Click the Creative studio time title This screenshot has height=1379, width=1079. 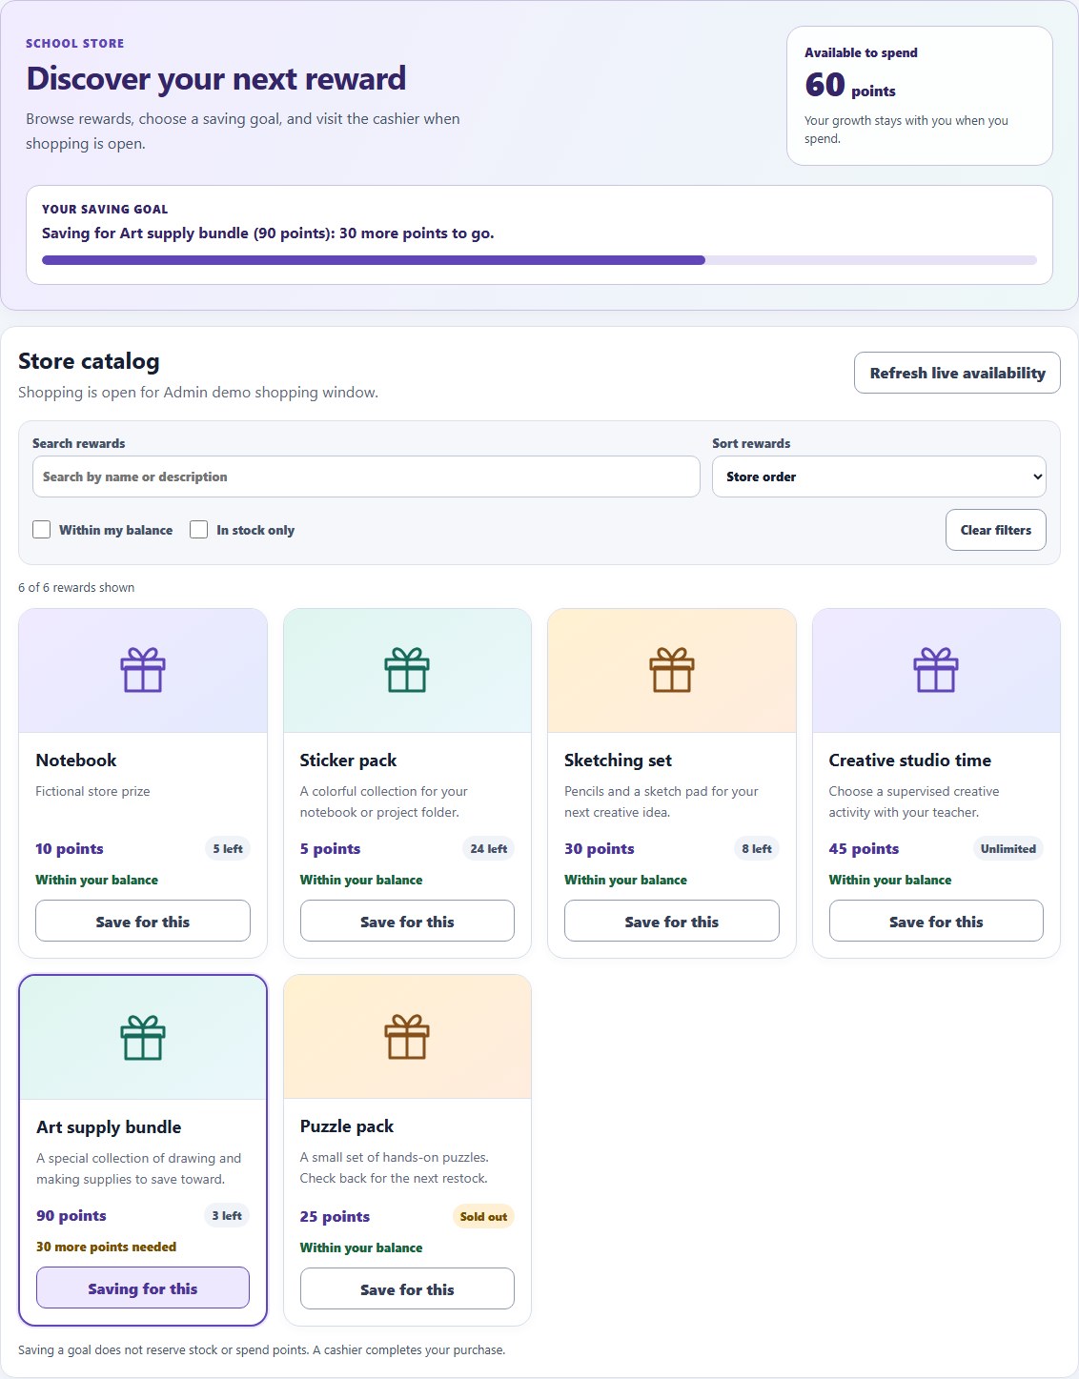coord(910,760)
